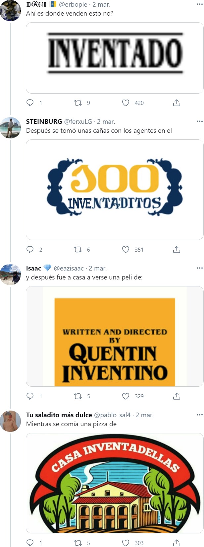
Task: Click the like heart on @erbople's tweet
Action: tap(126, 103)
